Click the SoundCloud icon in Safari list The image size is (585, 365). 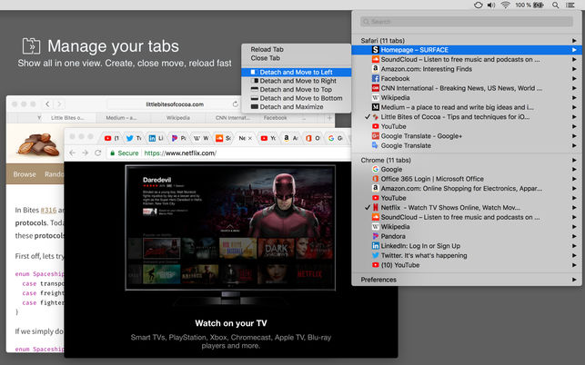coord(376,59)
